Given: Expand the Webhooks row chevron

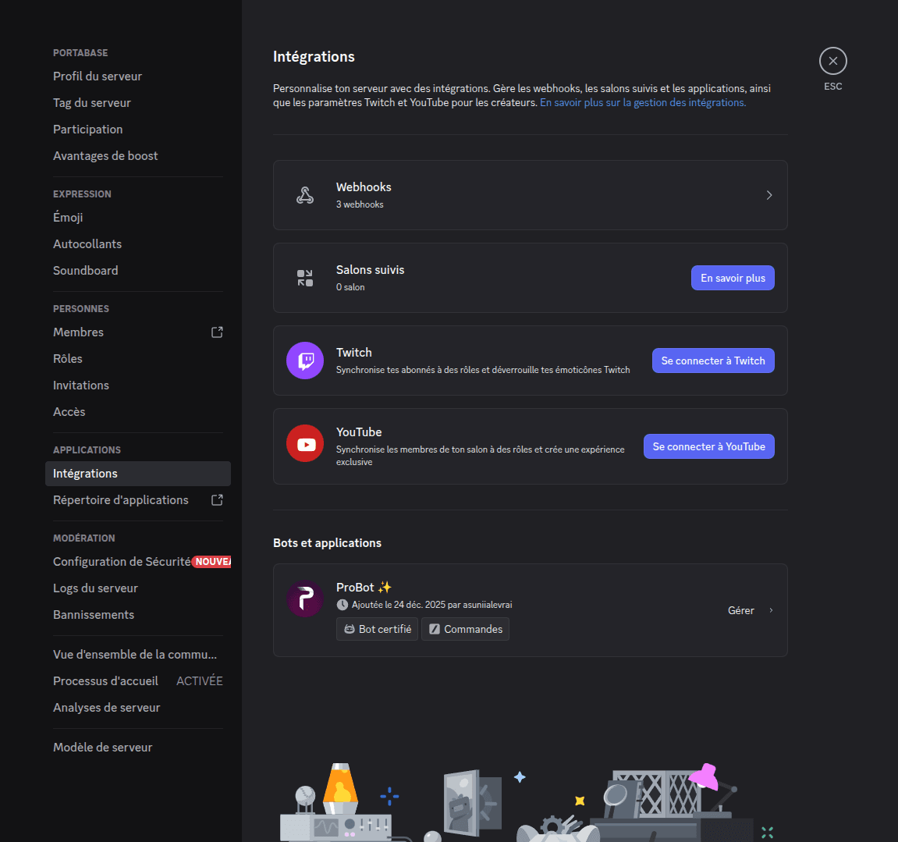Looking at the screenshot, I should (769, 194).
